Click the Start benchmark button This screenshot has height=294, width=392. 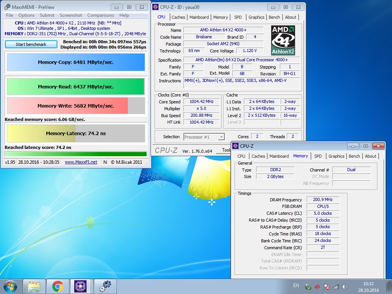[31, 44]
